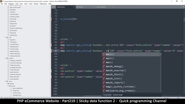Open the Find menu
185x104 pixels.
point(17,4)
